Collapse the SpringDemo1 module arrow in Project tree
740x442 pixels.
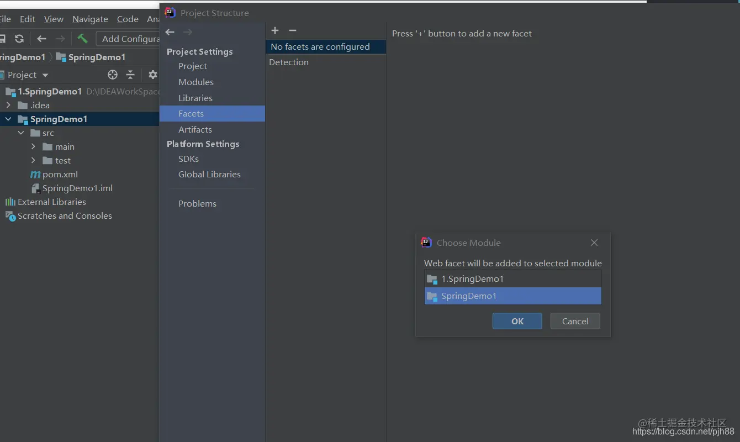tap(8, 119)
